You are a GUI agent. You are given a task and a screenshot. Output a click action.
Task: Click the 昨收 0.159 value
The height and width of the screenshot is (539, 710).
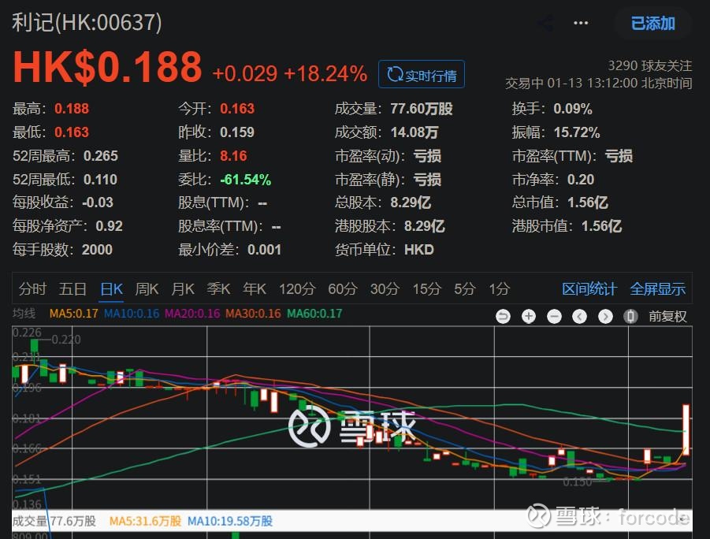point(237,132)
